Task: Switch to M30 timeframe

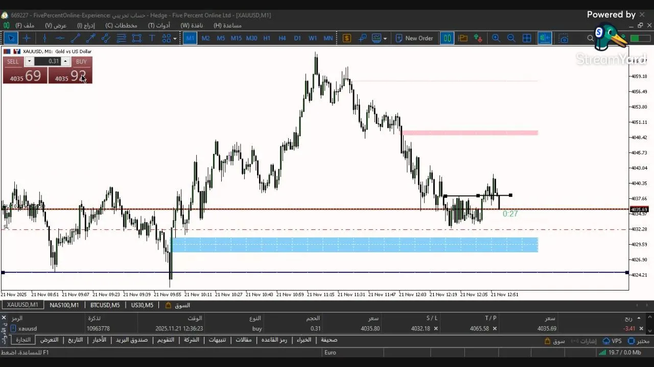Action: [251, 38]
